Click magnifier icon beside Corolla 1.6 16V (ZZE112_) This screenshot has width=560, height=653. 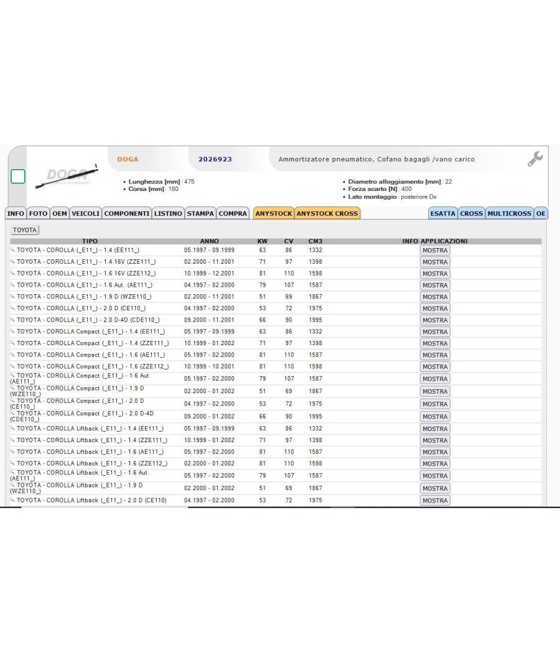(x=12, y=273)
